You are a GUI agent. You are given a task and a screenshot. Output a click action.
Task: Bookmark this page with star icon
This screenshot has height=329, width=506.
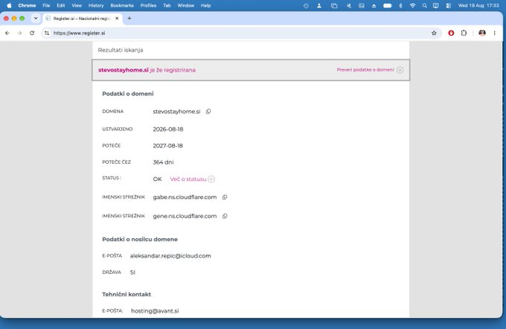[434, 33]
